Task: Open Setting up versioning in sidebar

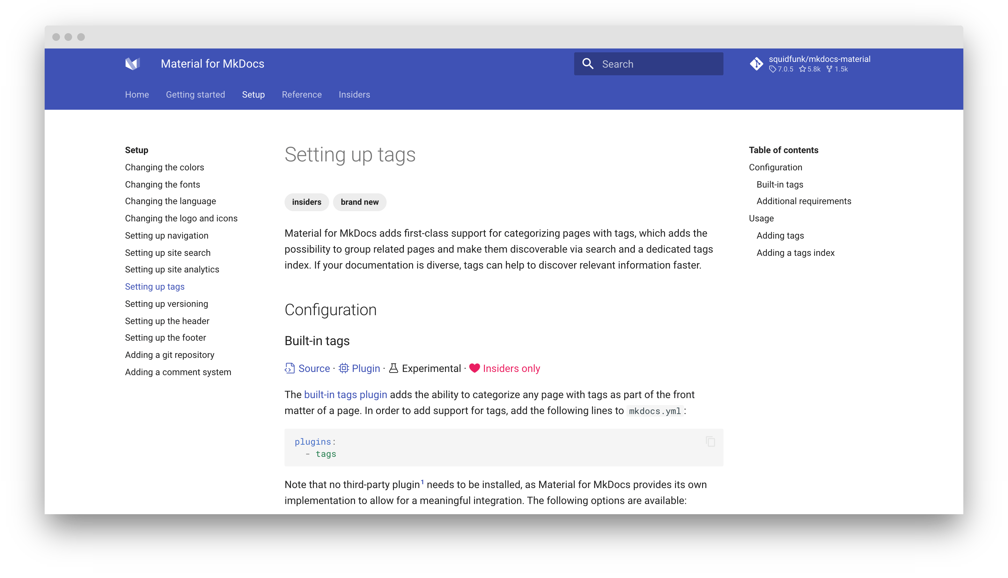Action: tap(166, 304)
